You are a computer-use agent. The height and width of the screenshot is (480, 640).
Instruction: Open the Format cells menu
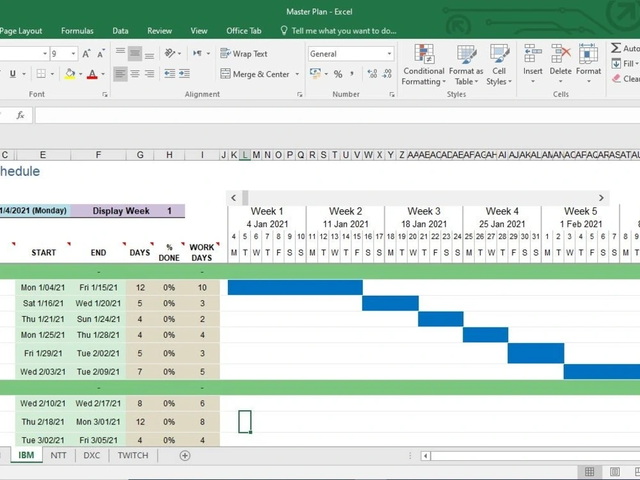click(588, 63)
